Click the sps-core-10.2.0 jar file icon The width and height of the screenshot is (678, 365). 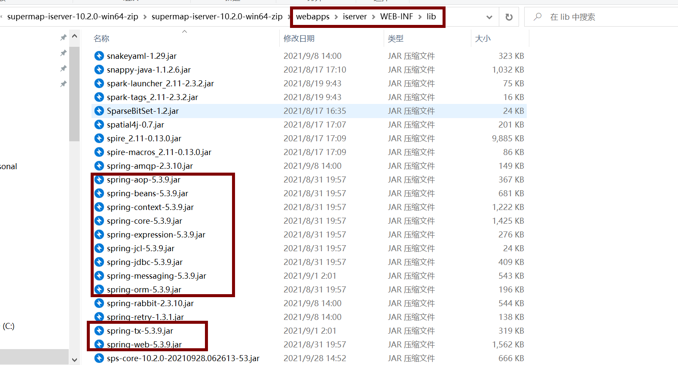99,358
